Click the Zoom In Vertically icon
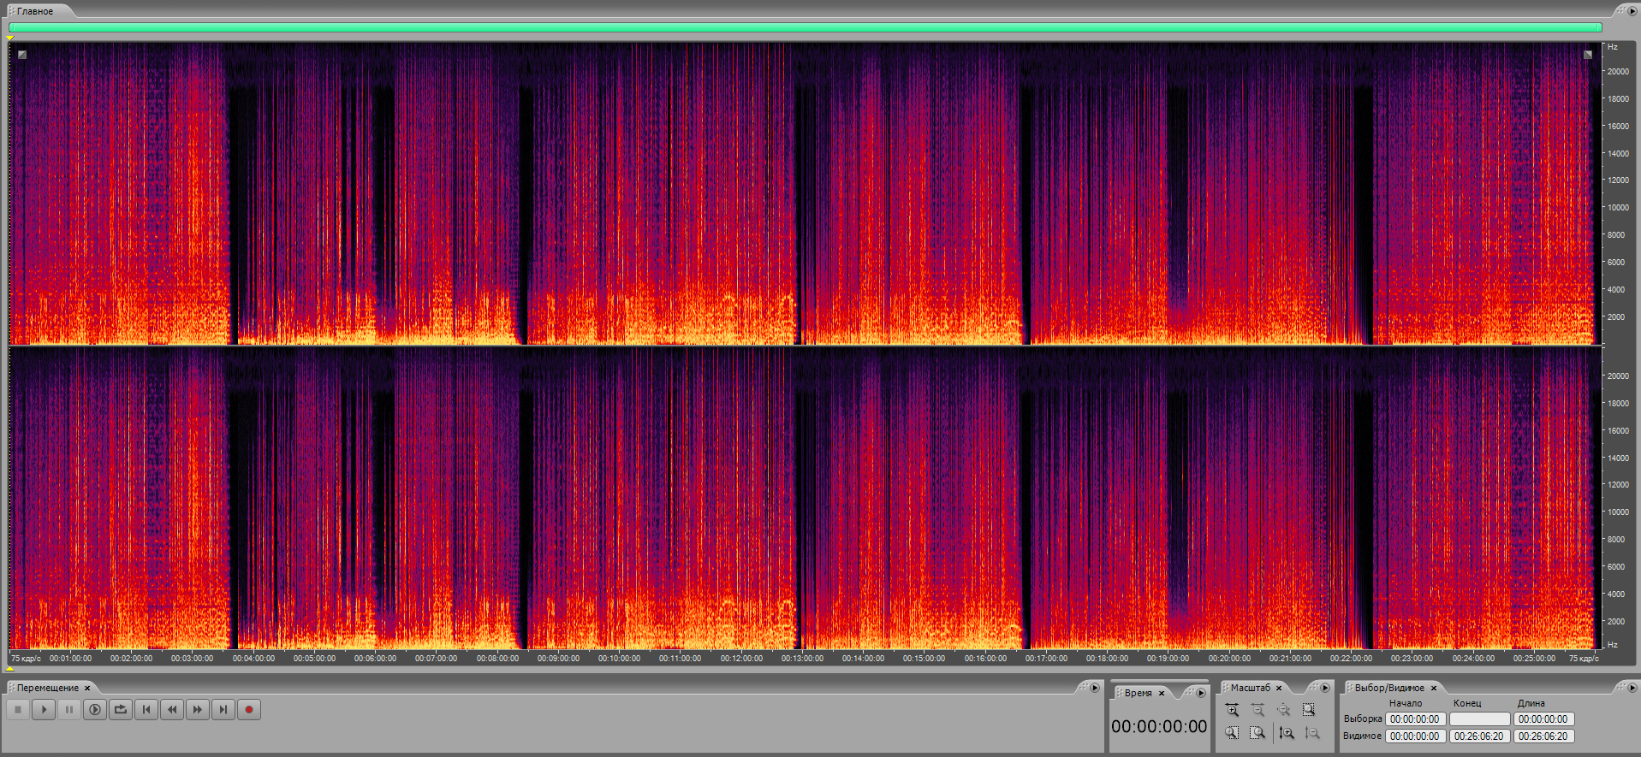Screen dimensions: 1641x757 tap(1286, 733)
